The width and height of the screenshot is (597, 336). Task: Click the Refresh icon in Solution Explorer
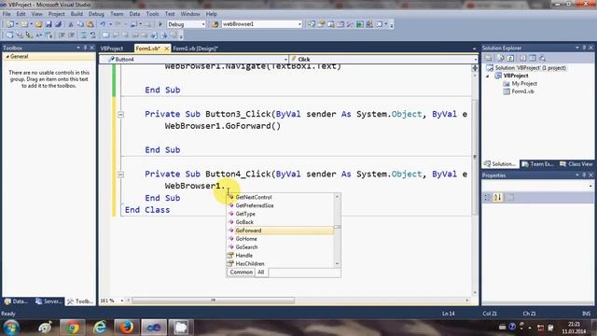(x=510, y=58)
